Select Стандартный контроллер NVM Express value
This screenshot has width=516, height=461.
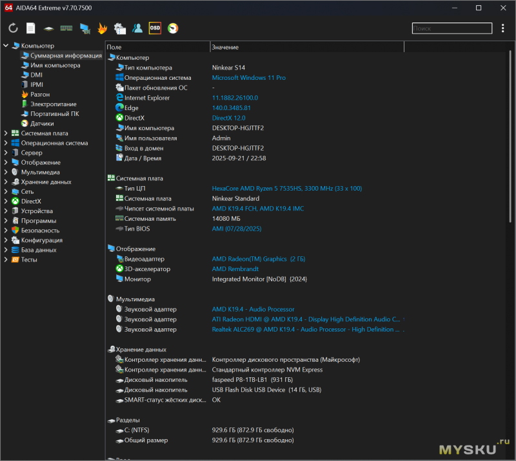tap(267, 370)
